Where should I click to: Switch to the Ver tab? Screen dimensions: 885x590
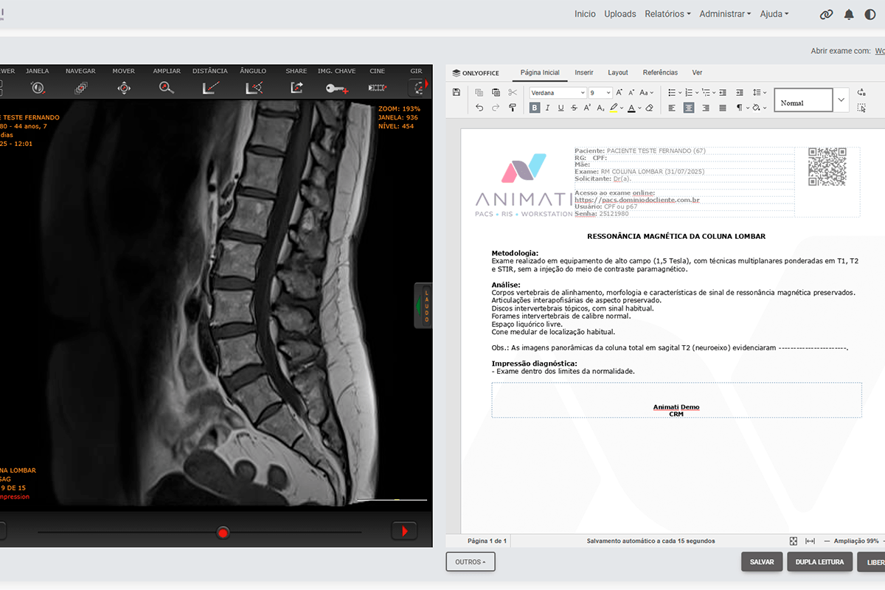click(697, 72)
